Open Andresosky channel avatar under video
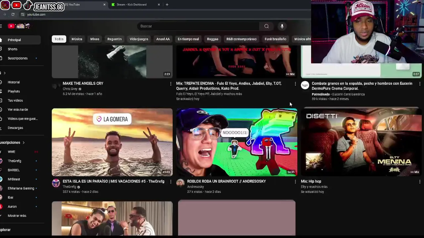 coord(180,183)
